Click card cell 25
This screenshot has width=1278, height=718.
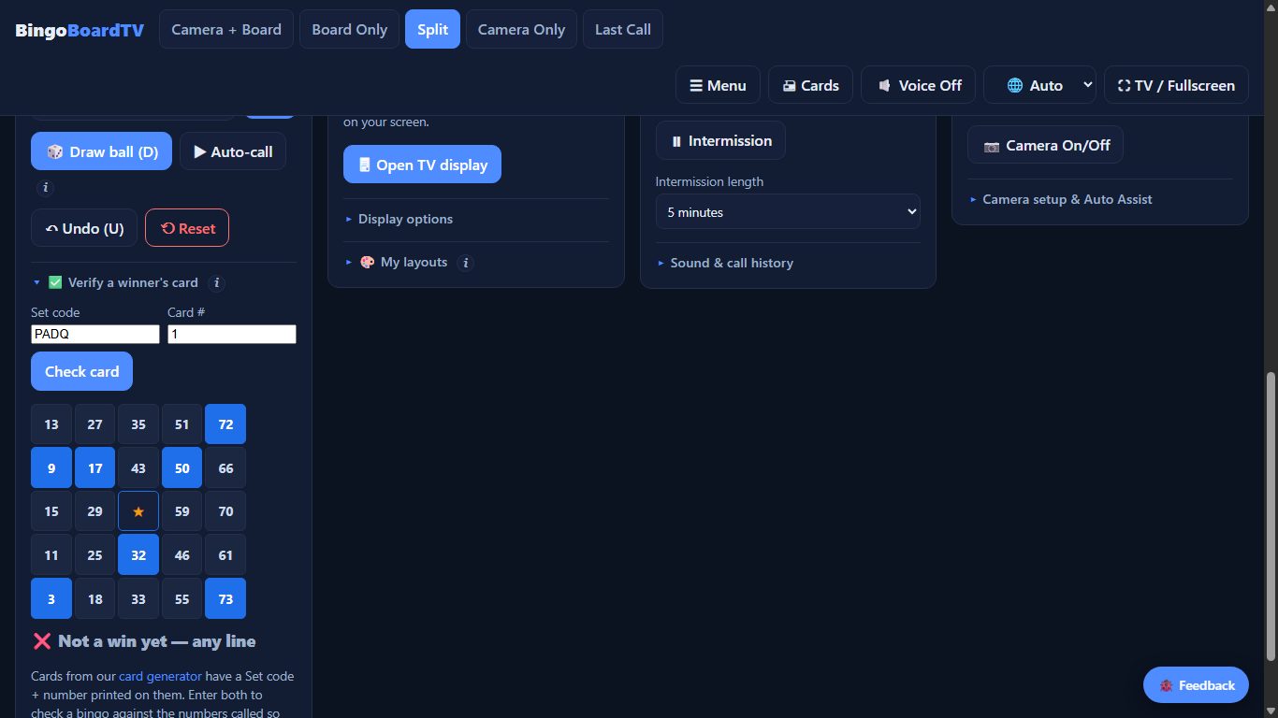coord(94,554)
